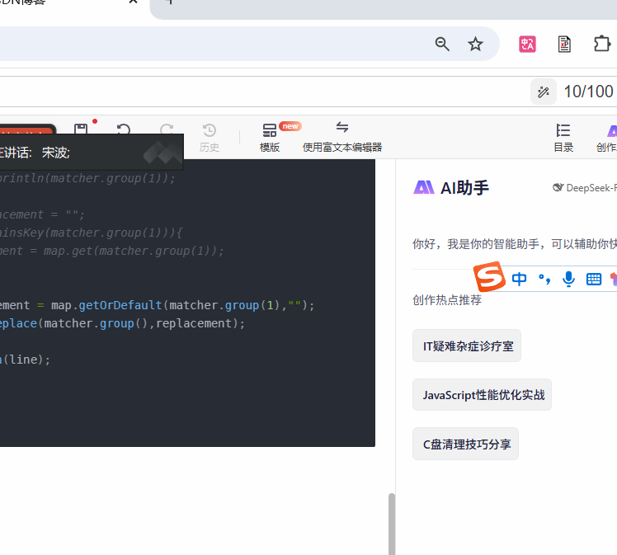The width and height of the screenshot is (617, 555).
Task: Open the PDF document extension icon
Action: pyautogui.click(x=564, y=44)
